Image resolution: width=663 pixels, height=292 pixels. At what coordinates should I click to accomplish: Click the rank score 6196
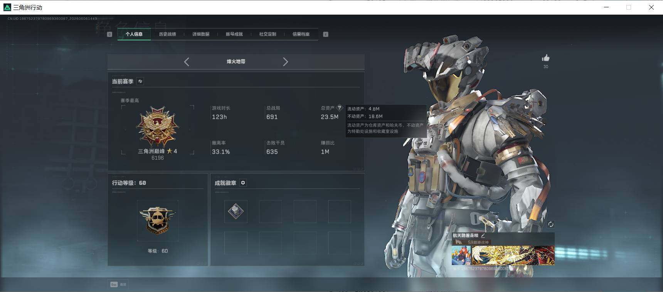click(158, 158)
